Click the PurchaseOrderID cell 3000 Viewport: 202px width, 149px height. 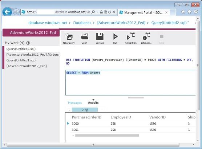[x=75, y=123]
